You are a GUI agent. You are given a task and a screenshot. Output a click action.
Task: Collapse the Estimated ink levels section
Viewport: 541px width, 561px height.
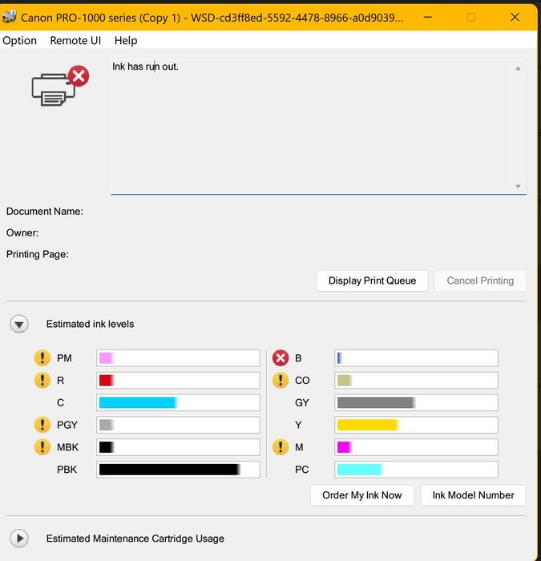(19, 324)
